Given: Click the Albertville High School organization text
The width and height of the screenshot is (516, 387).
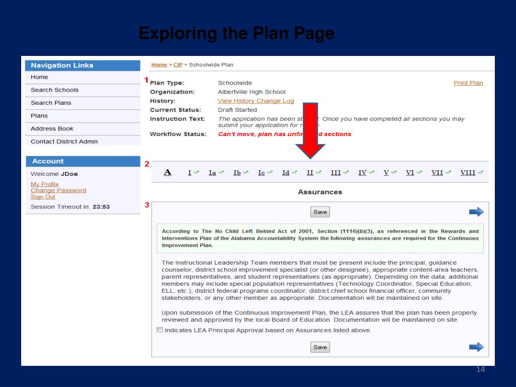Looking at the screenshot, I should pyautogui.click(x=251, y=92).
